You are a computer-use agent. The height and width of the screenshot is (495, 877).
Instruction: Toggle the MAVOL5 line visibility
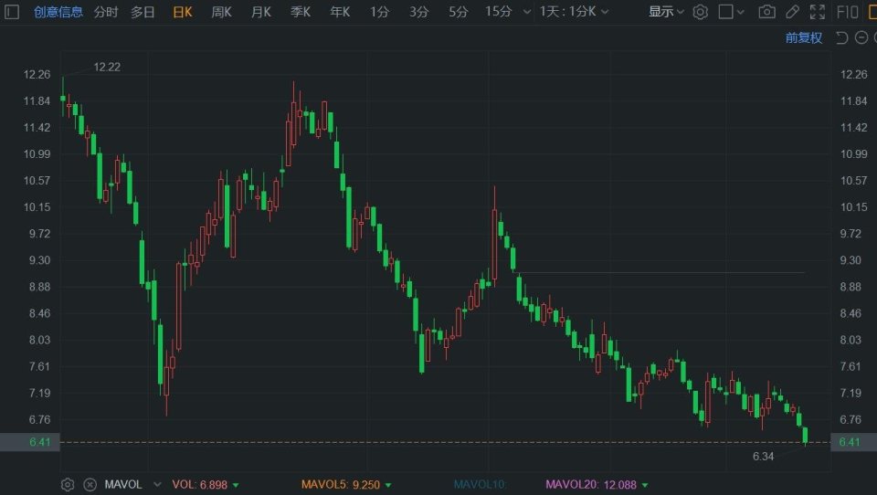click(x=341, y=485)
